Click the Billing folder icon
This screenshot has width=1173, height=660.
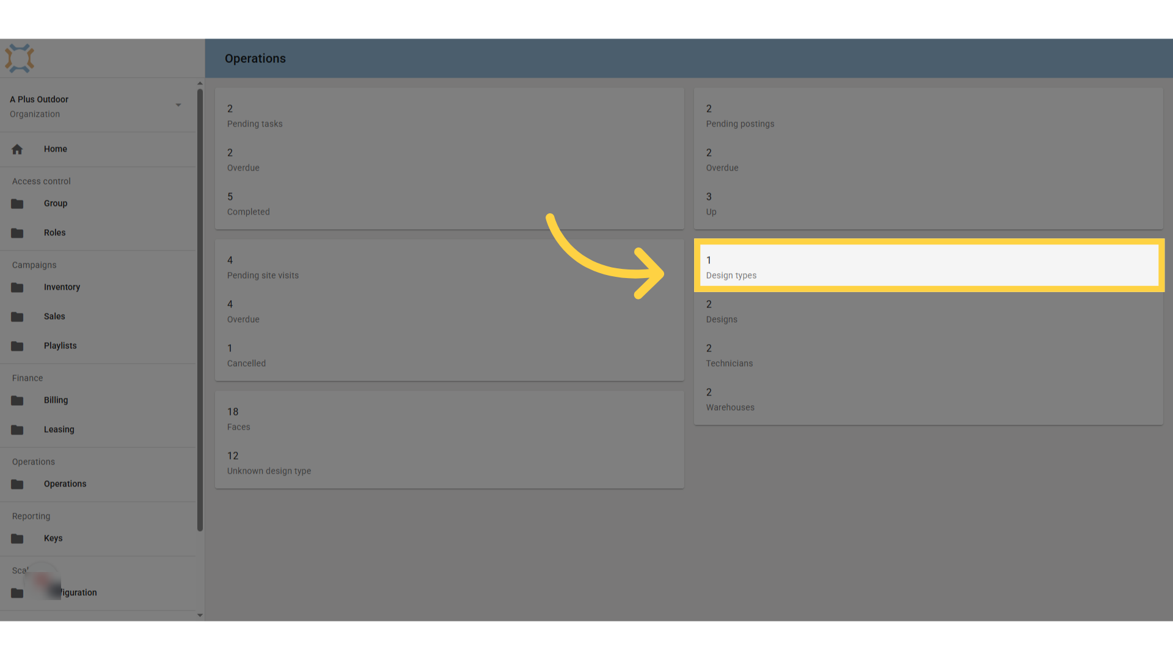[x=17, y=400]
